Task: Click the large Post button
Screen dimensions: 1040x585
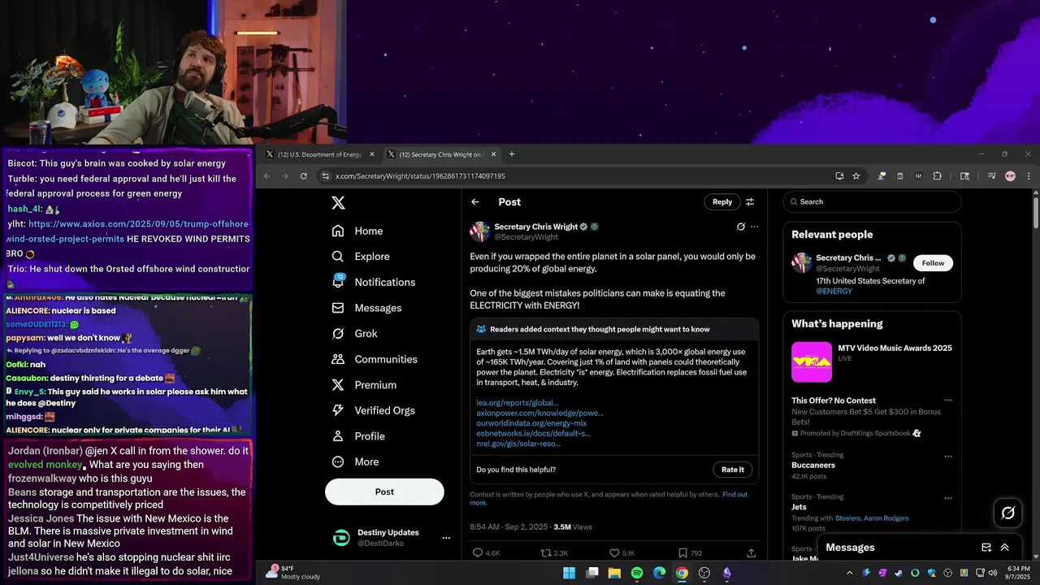Action: [384, 492]
